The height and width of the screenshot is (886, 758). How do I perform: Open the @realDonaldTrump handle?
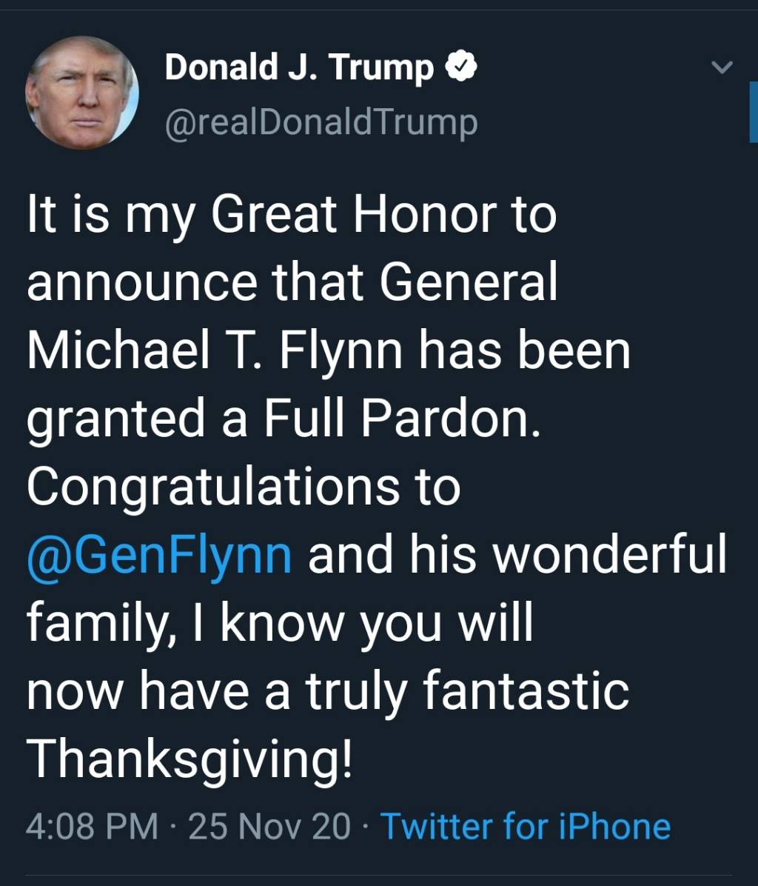point(321,122)
